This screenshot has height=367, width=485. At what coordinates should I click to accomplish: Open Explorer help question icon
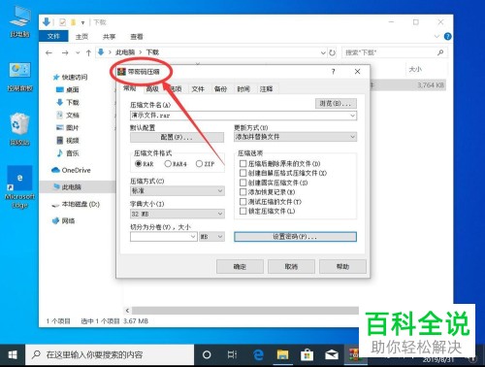(447, 36)
